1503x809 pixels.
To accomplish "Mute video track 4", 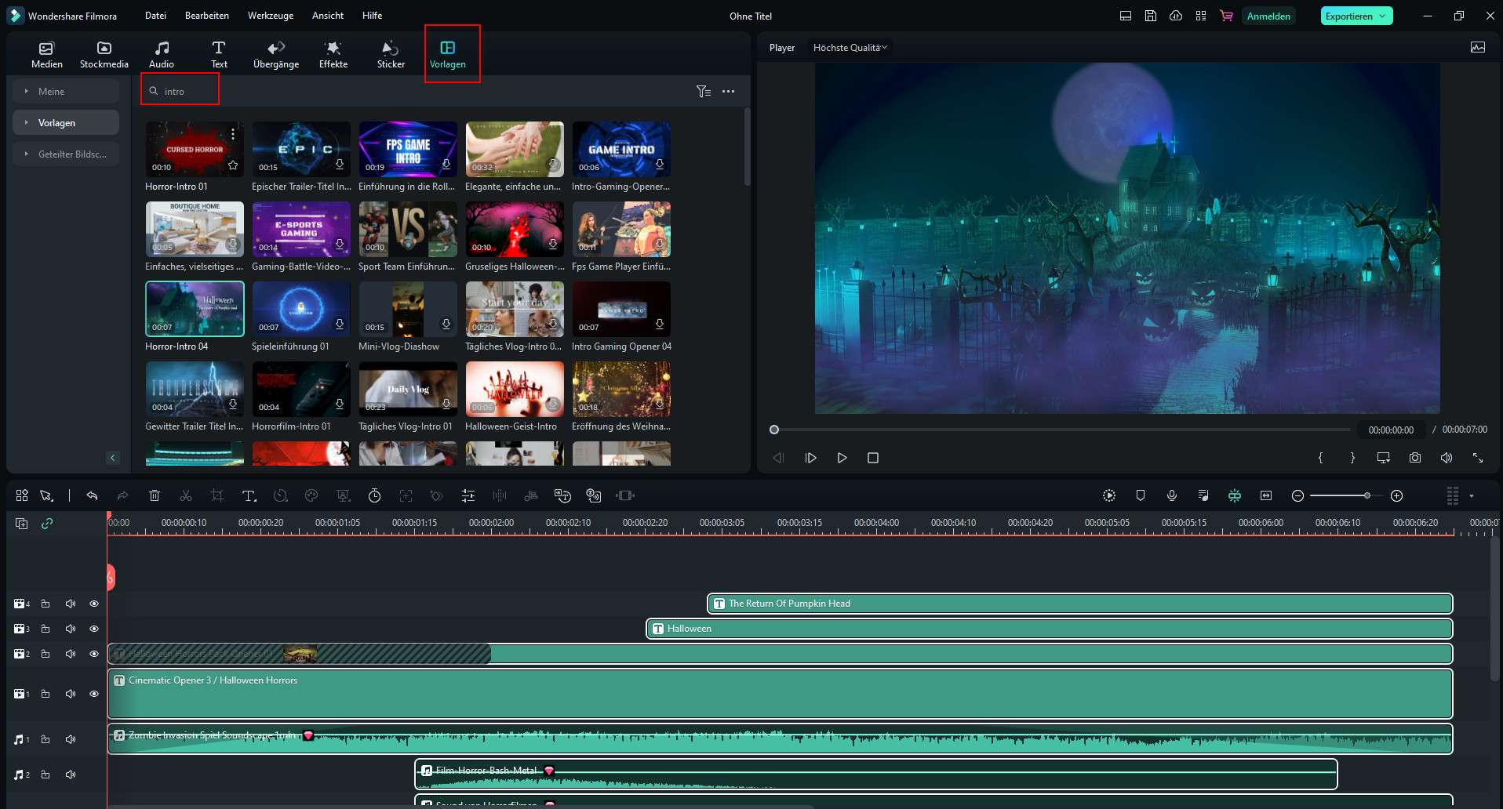I will (x=71, y=604).
